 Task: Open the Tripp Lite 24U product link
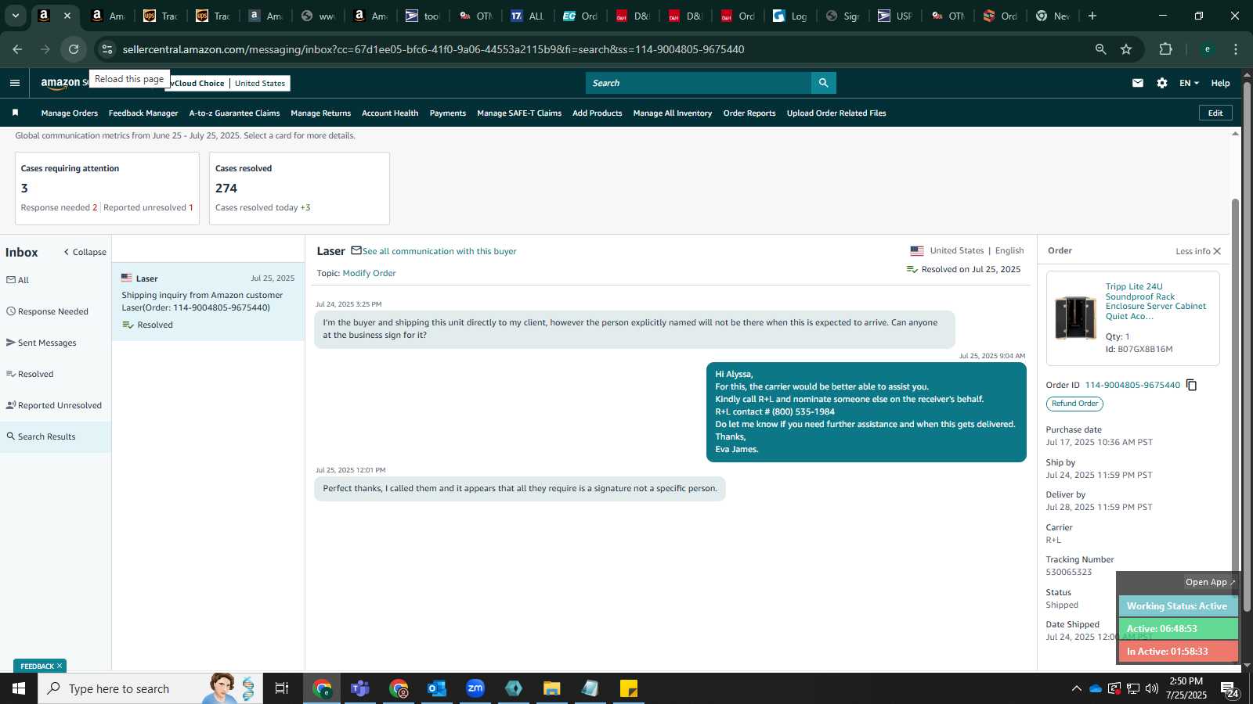pyautogui.click(x=1156, y=302)
